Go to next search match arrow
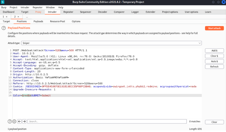The width and height of the screenshot is (226, 132). click(x=24, y=121)
